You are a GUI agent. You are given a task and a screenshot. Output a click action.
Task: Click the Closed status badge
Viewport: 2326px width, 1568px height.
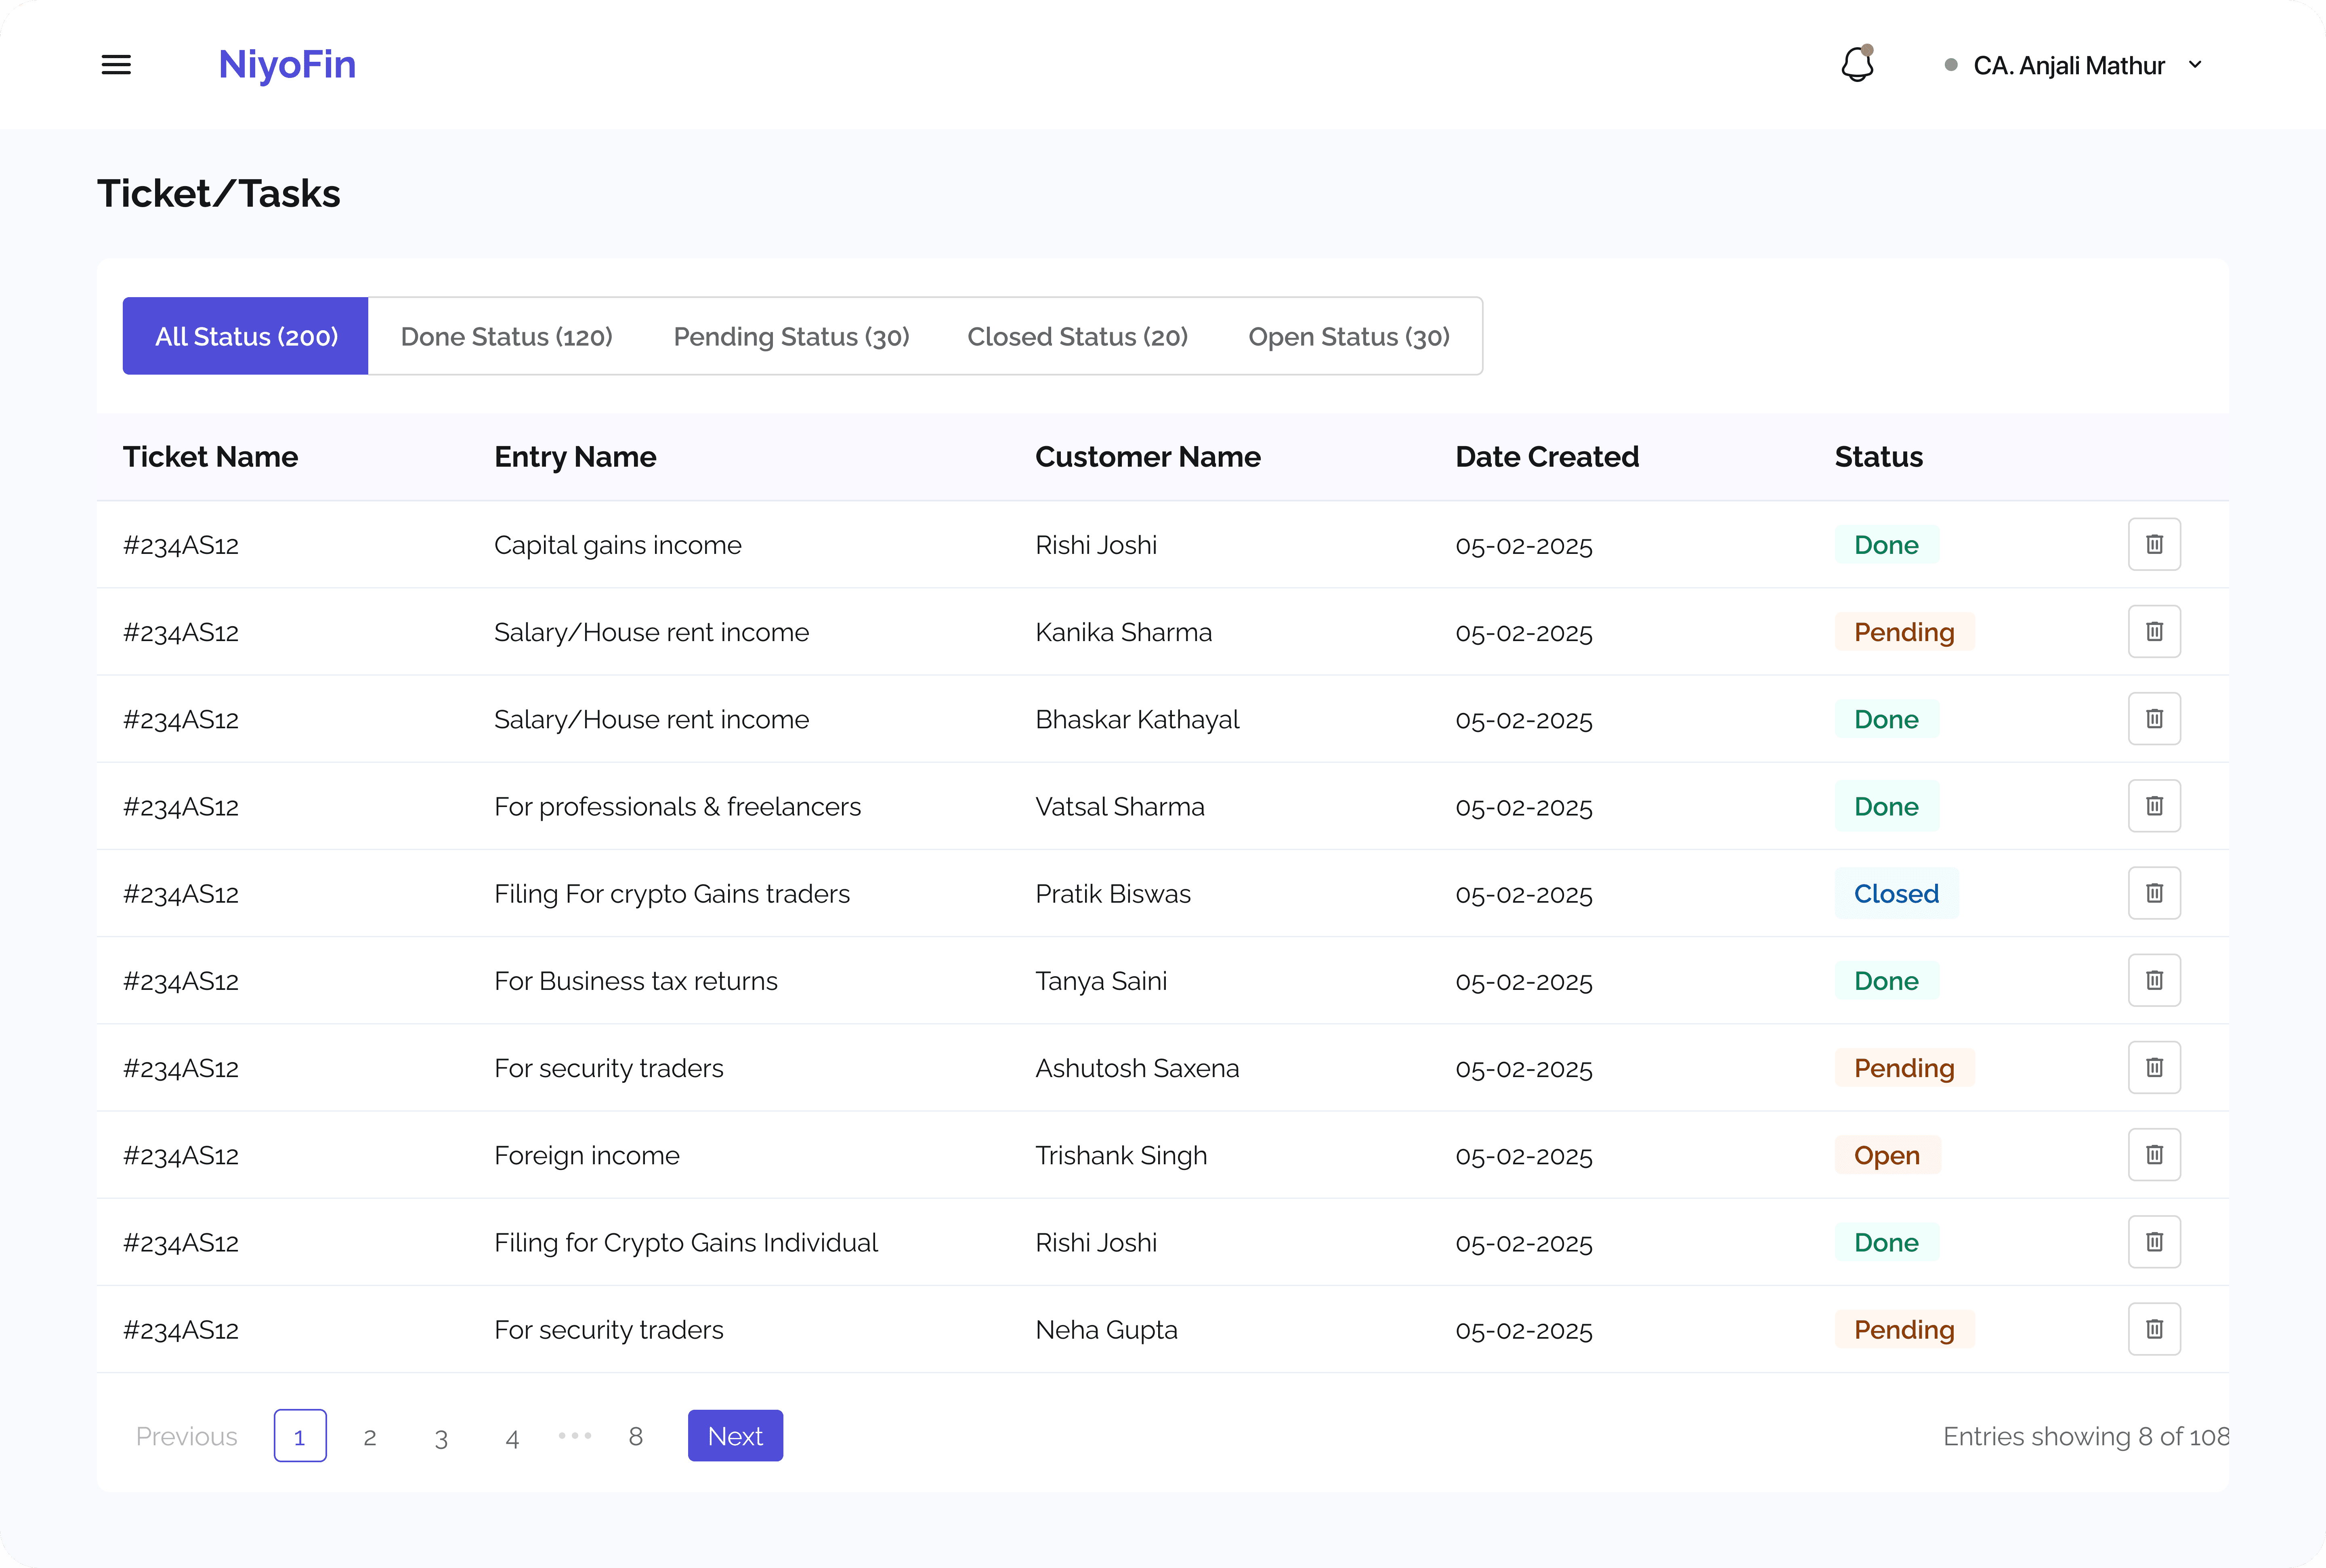(1896, 893)
